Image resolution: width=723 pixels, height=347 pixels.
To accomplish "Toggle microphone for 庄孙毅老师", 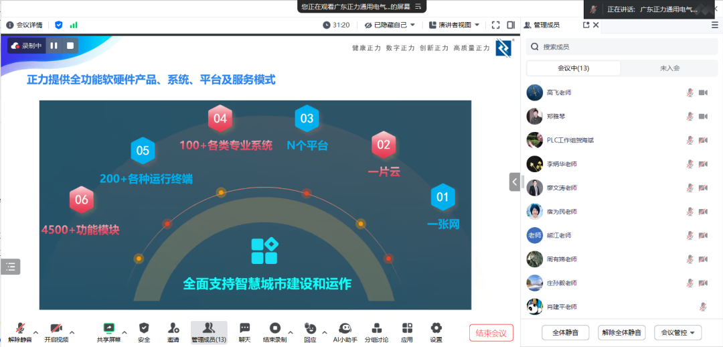I will 690,283.
